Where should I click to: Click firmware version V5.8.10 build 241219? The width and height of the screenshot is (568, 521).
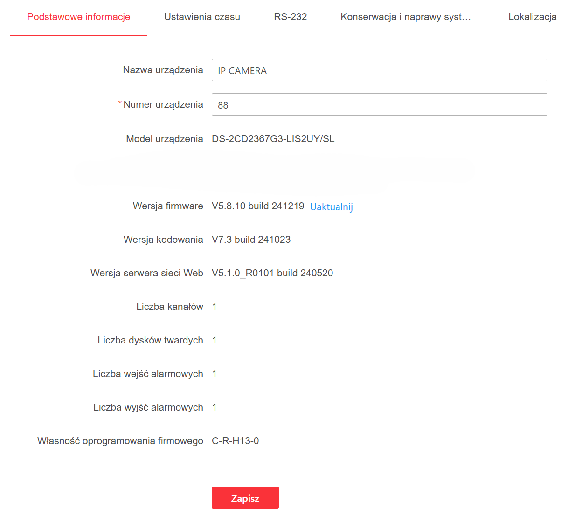point(258,206)
